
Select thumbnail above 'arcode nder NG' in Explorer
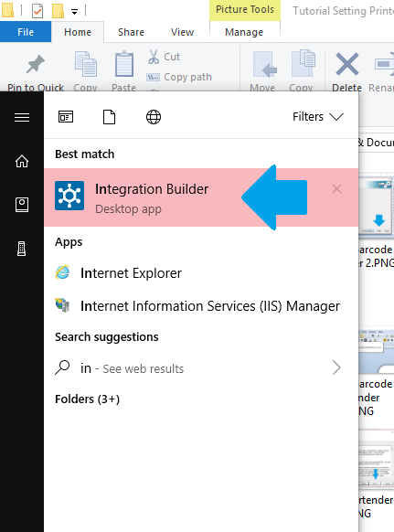(377, 351)
